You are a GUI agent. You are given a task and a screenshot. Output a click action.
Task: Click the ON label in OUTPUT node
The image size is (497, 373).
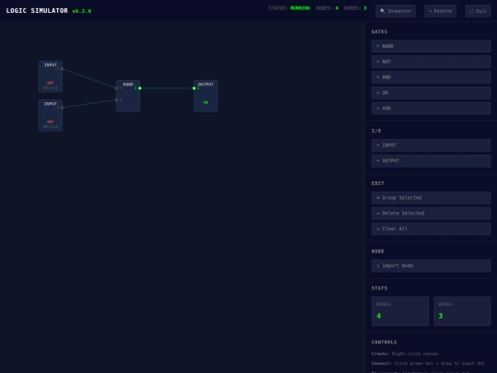click(206, 102)
